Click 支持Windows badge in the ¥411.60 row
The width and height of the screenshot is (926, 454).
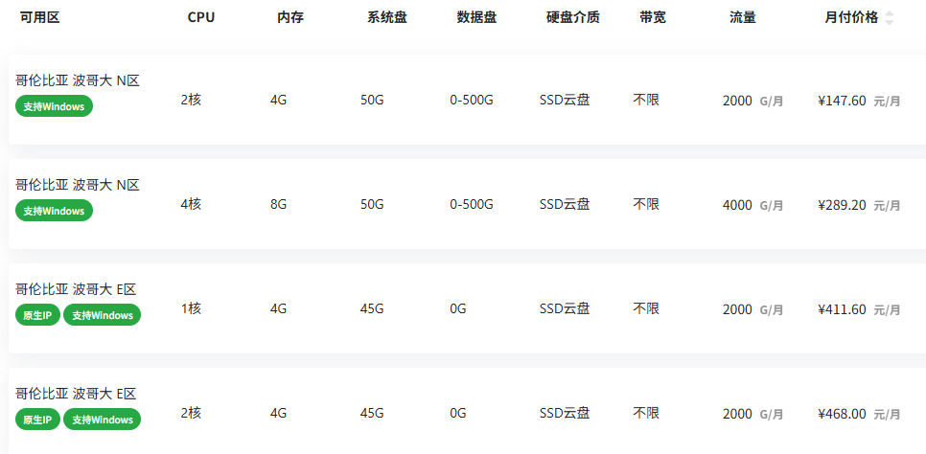pyautogui.click(x=102, y=315)
